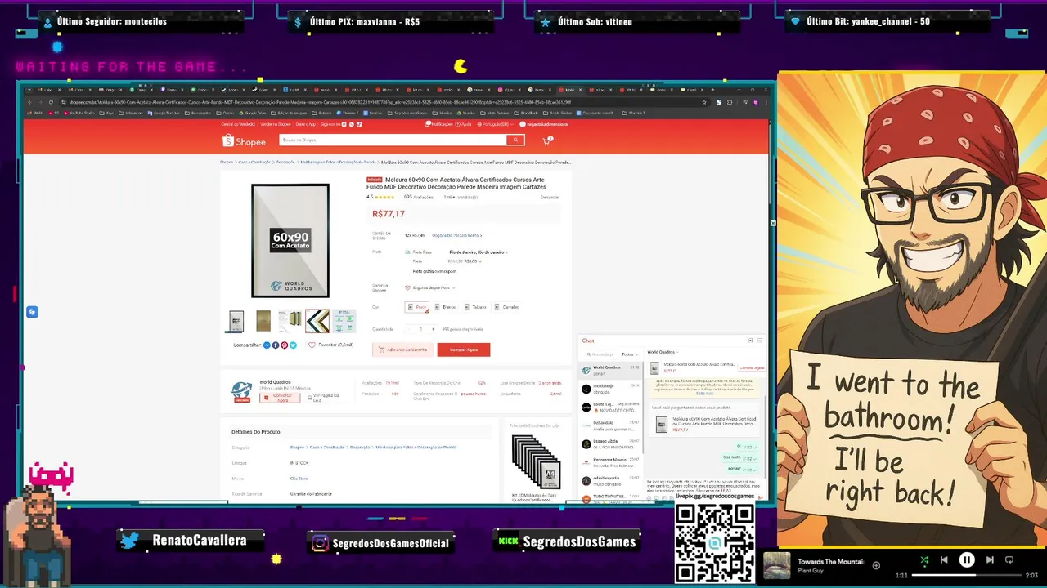Open the Notificações bell
1047x588 pixels.
point(439,124)
